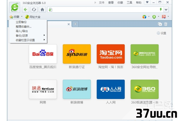Click the green lightning speed mode icon

point(161,10)
